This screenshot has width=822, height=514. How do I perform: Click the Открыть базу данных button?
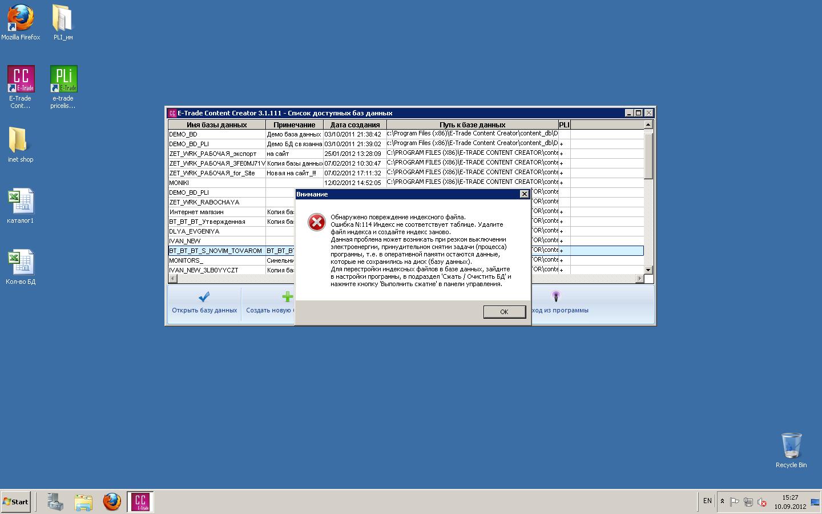pyautogui.click(x=204, y=304)
